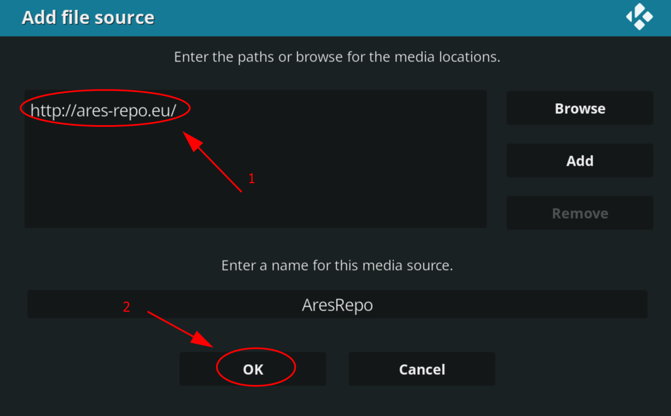This screenshot has width=671, height=416.
Task: Select the http://ares-repo.eu/ path entry
Action: click(x=103, y=110)
